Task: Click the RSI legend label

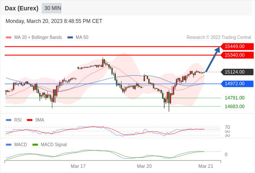Action: click(x=18, y=120)
